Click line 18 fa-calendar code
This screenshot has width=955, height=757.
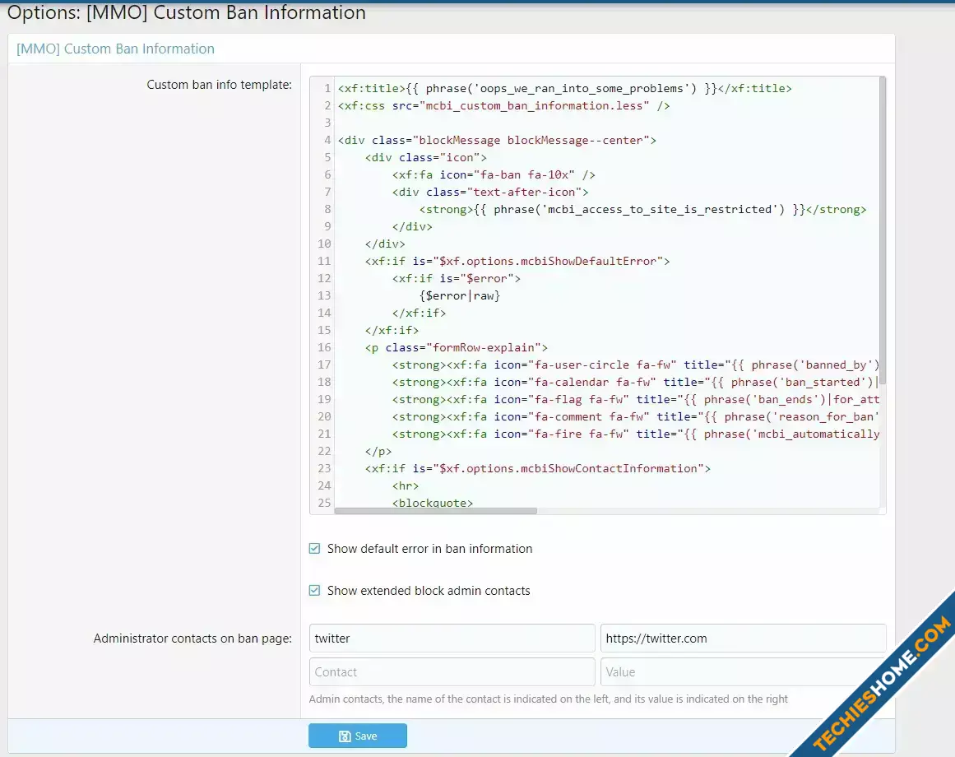click(636, 382)
